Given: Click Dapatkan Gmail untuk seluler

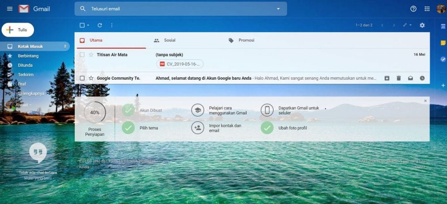Looking at the screenshot, I should click(299, 110).
